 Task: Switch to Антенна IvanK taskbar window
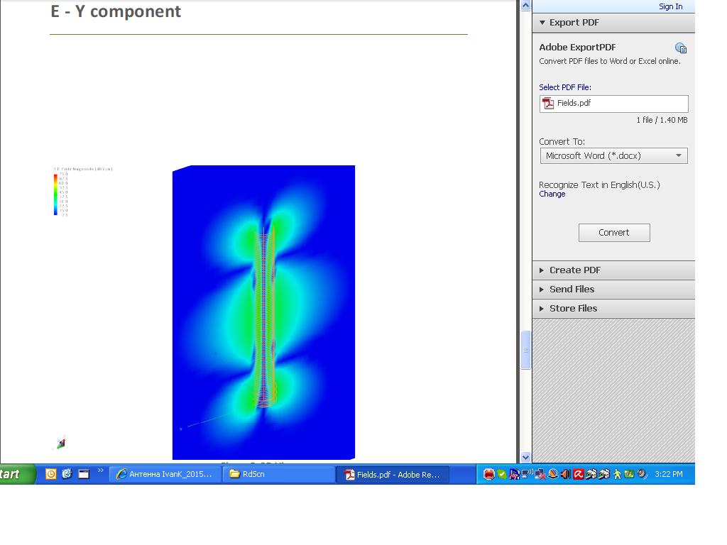165,474
